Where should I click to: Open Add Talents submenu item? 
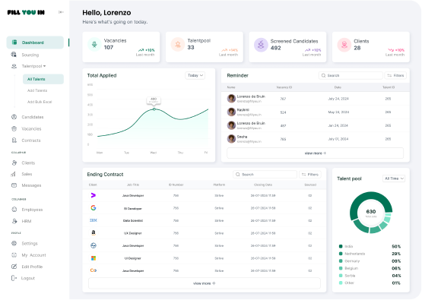[37, 90]
